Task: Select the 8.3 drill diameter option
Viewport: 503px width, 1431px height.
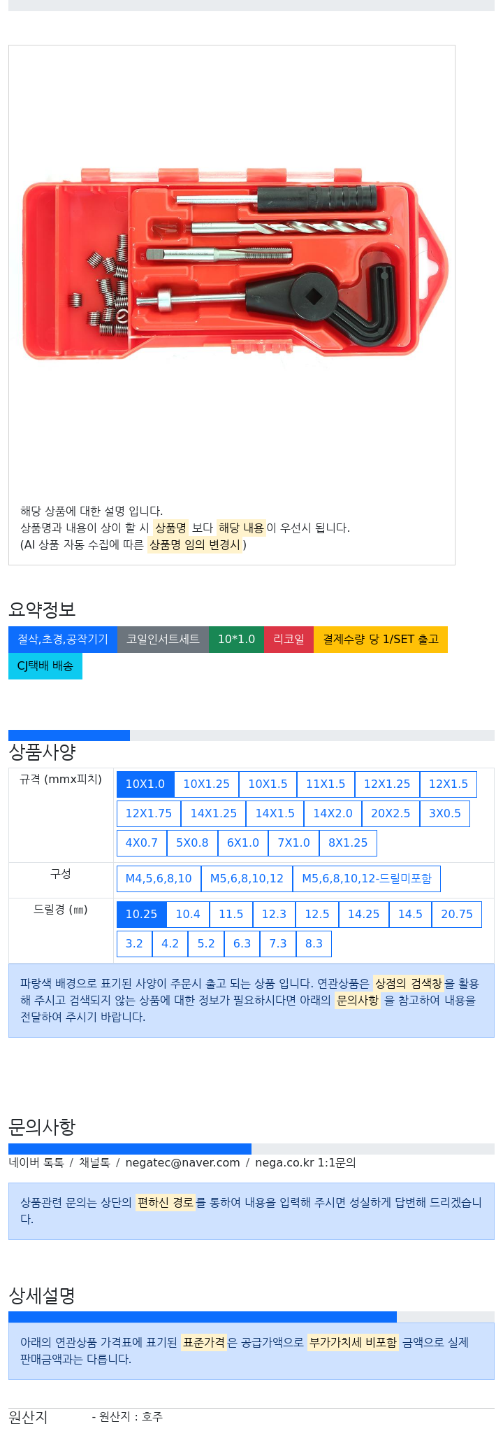Action: (x=314, y=944)
